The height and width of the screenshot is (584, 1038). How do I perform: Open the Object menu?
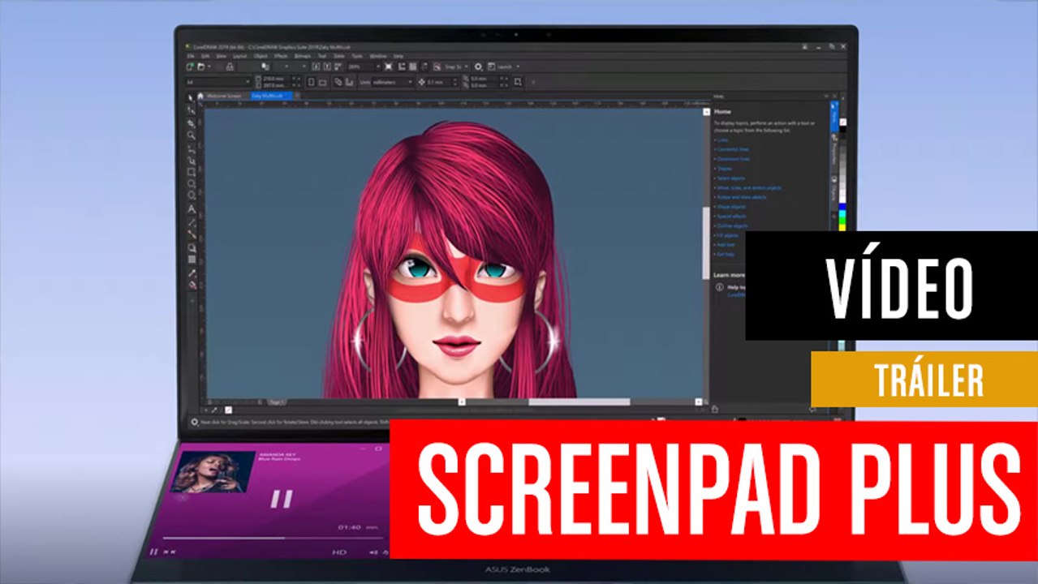[260, 56]
